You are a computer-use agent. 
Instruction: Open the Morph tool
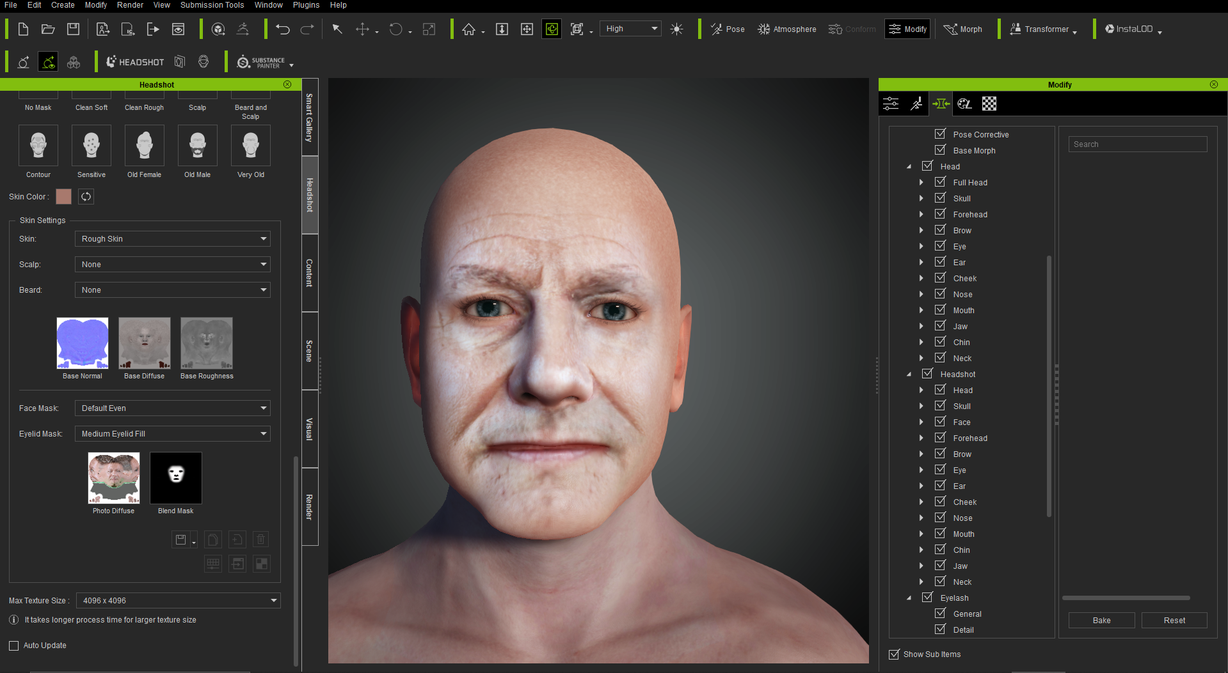click(963, 29)
